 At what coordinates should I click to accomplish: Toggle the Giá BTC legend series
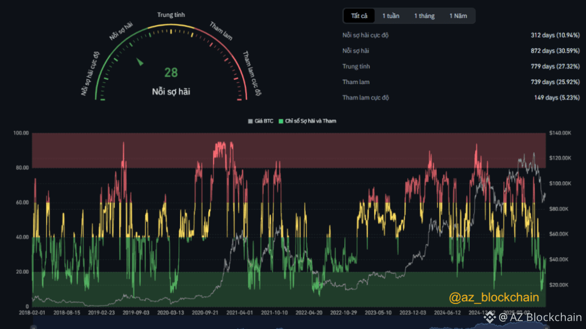261,121
